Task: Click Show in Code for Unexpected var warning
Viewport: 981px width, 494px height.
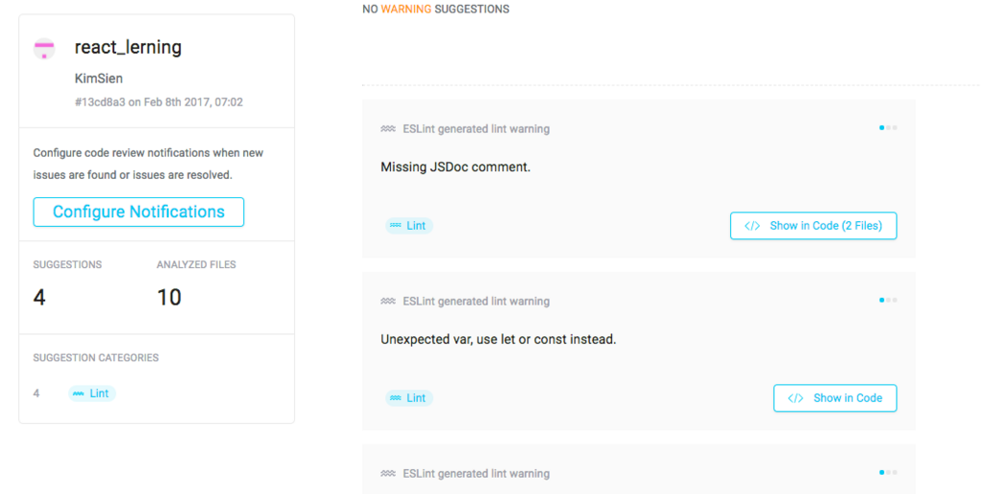Action: pyautogui.click(x=834, y=398)
